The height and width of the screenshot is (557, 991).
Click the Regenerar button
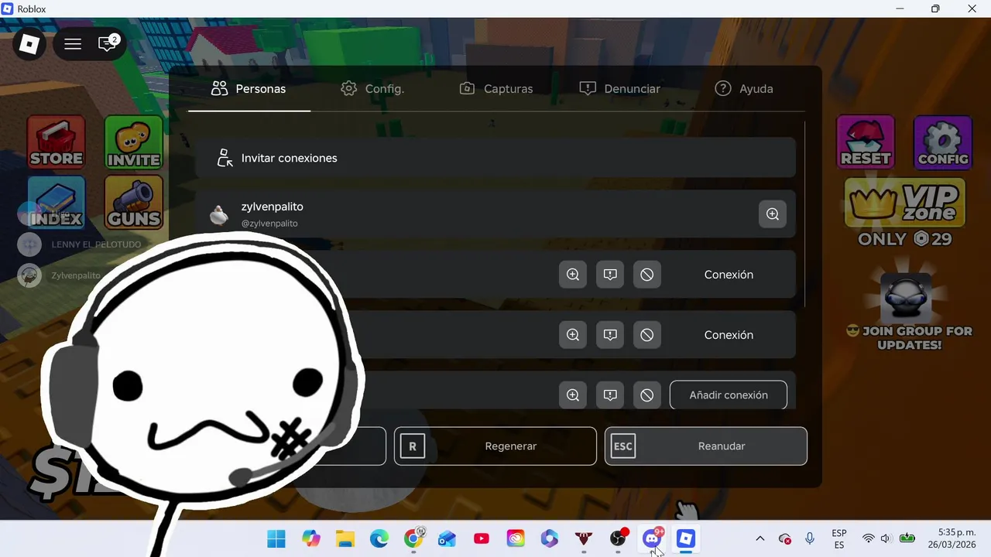(495, 446)
